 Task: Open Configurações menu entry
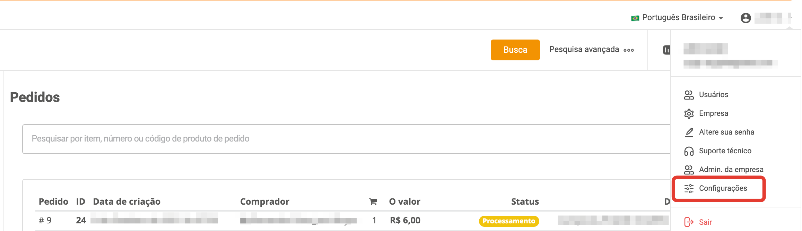click(x=723, y=188)
